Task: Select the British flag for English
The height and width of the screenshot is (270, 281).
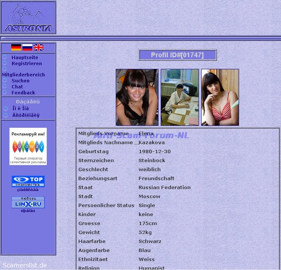Action: click(x=39, y=47)
